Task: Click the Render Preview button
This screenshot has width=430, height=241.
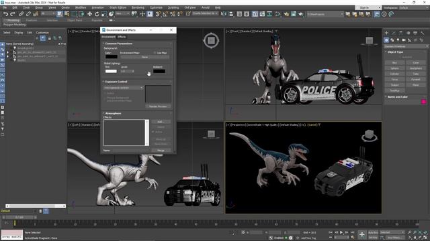Action: click(158, 106)
